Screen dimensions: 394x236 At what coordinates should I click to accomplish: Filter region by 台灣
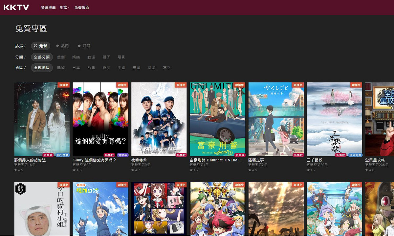pos(91,68)
